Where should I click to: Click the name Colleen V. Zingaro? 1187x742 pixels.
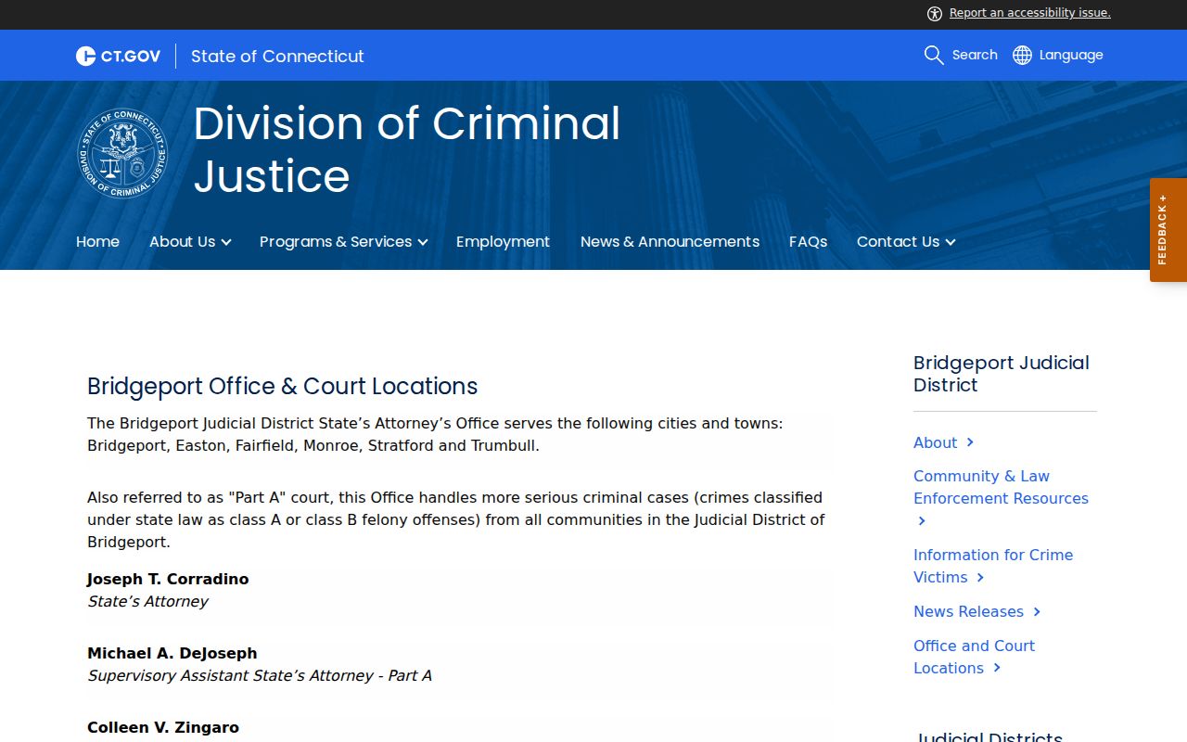tap(163, 727)
